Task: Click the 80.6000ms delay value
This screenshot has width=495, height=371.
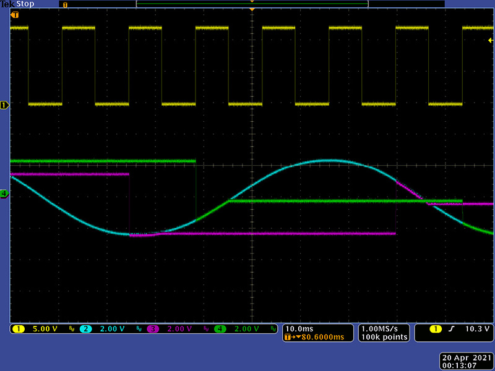Action: pos(323,337)
